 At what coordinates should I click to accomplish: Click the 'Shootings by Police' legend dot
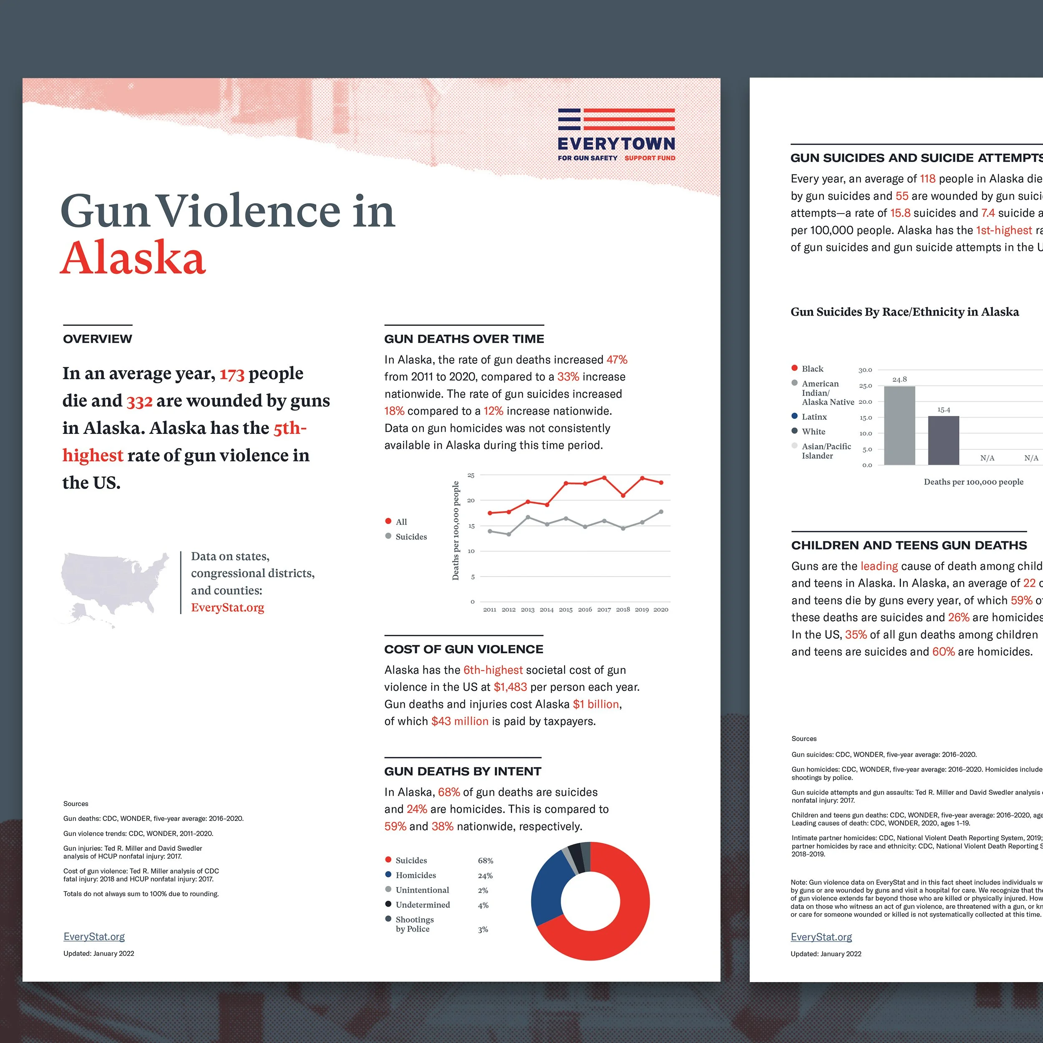point(388,919)
